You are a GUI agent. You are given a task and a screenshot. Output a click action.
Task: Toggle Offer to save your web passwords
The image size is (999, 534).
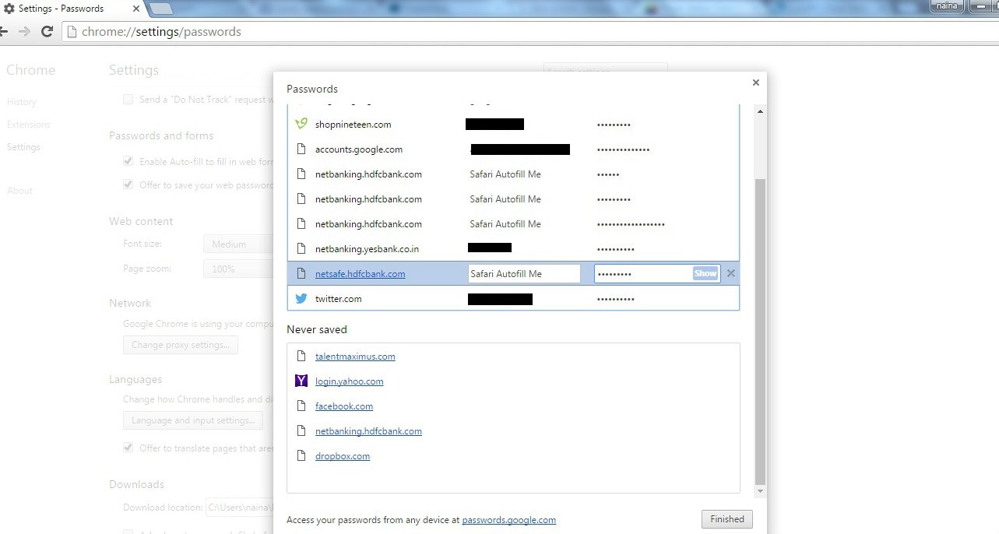coord(128,185)
